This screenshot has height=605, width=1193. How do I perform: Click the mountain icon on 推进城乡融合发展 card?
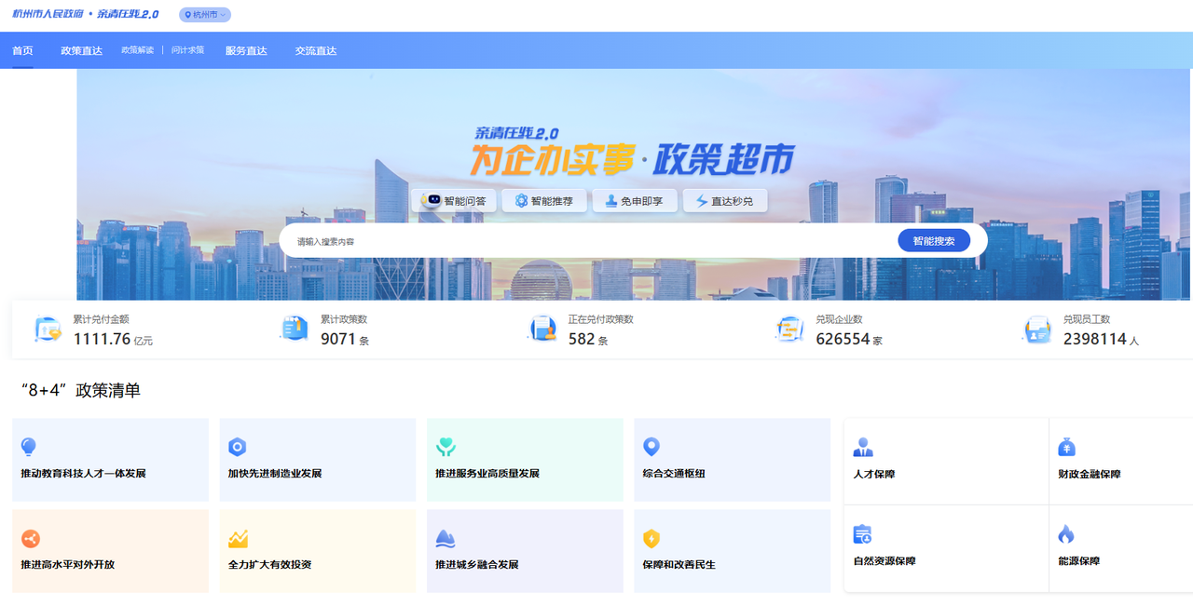[x=446, y=538]
